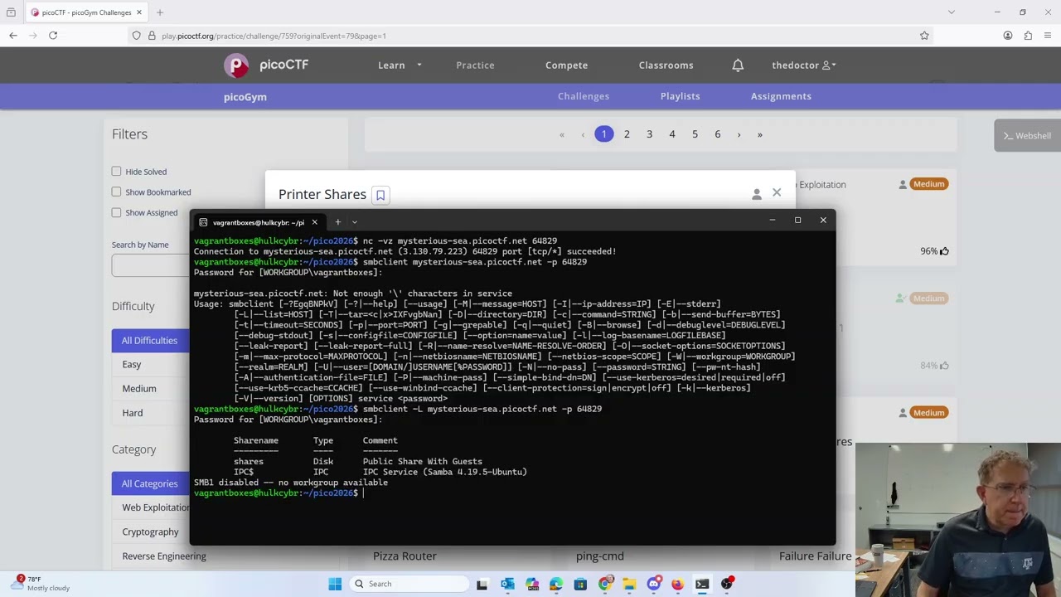Open OBS Studio from taskbar
1061x597 pixels.
click(x=727, y=584)
